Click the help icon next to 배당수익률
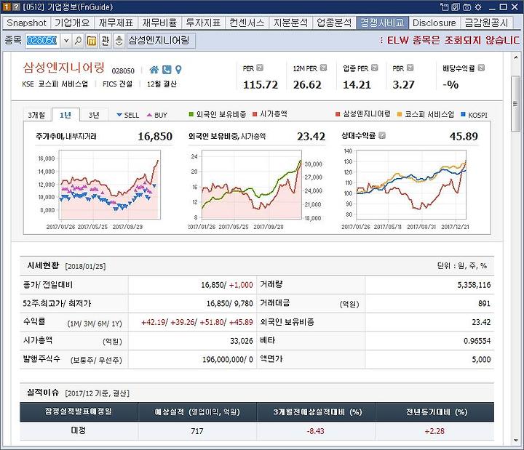 click(x=481, y=68)
